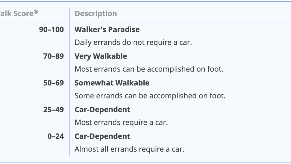Click the vertical divider between the table columns

70,87
